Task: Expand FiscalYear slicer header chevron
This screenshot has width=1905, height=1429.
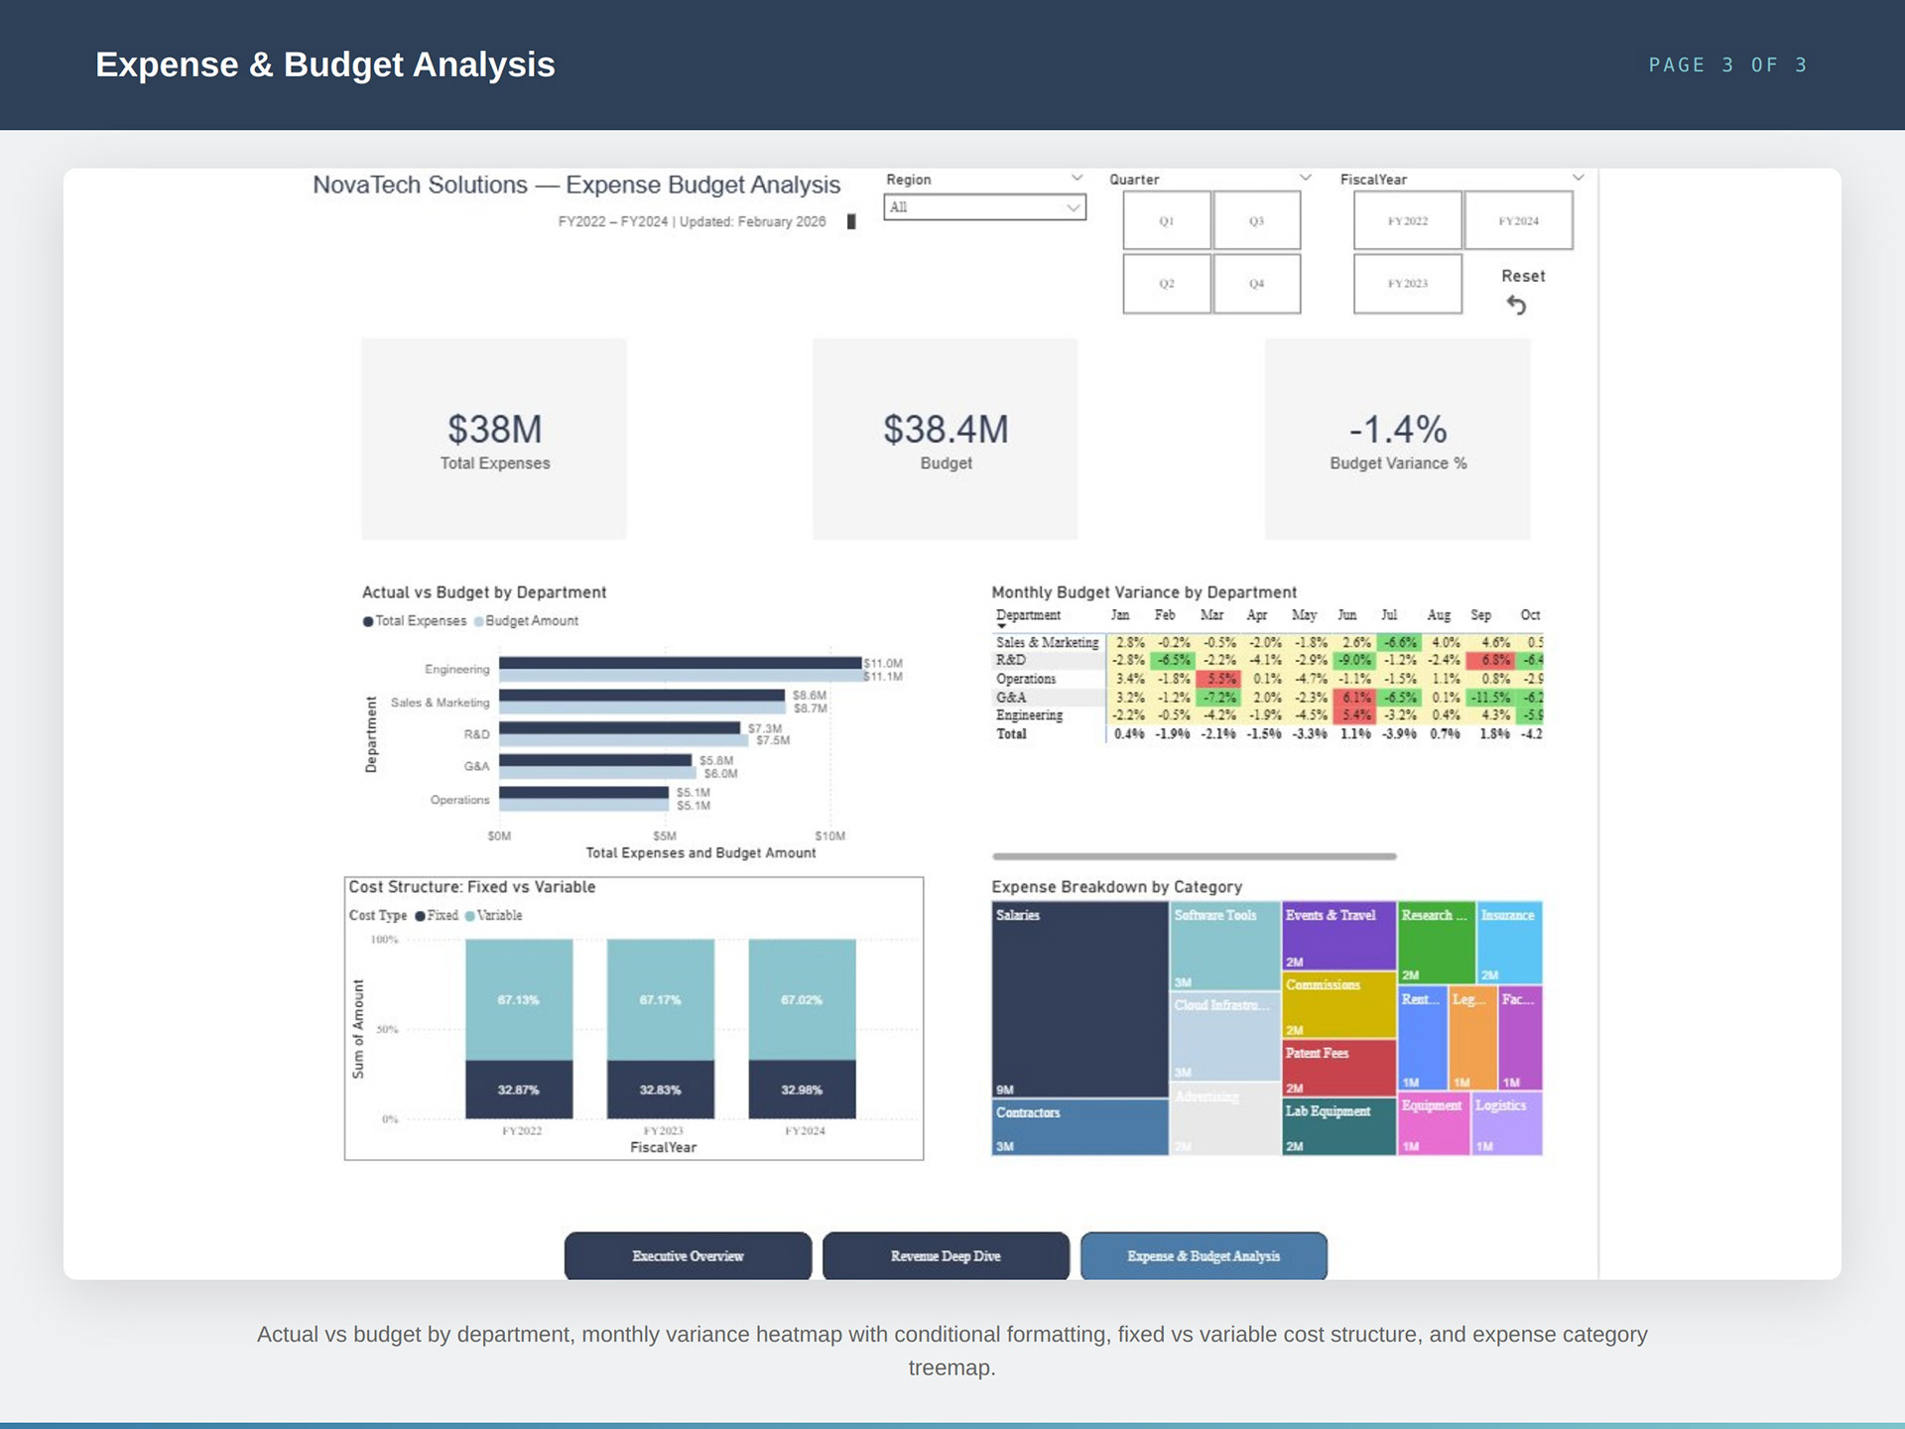Action: (1578, 178)
